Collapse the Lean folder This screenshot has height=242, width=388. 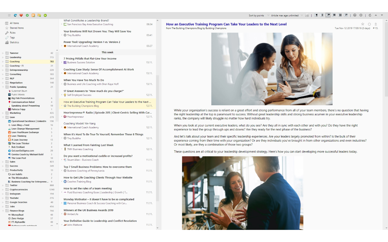tap(3, 117)
